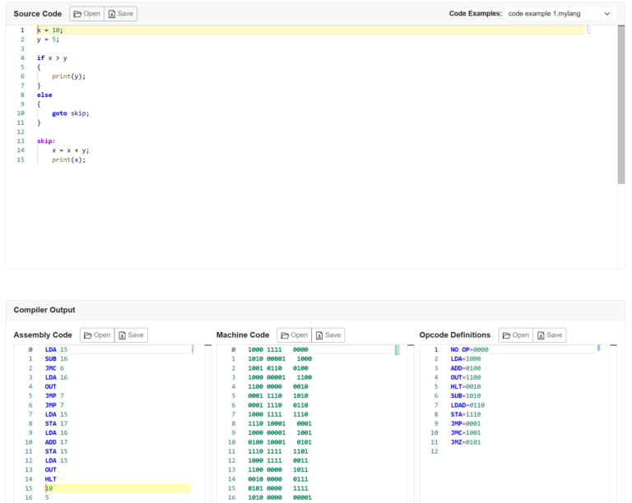632x503 pixels.
Task: Save the opcode definitions
Action: point(550,335)
